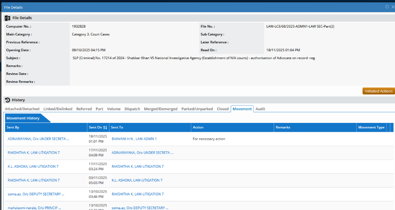Click the File Details section icon
395x210 pixels.
[x=8, y=18]
